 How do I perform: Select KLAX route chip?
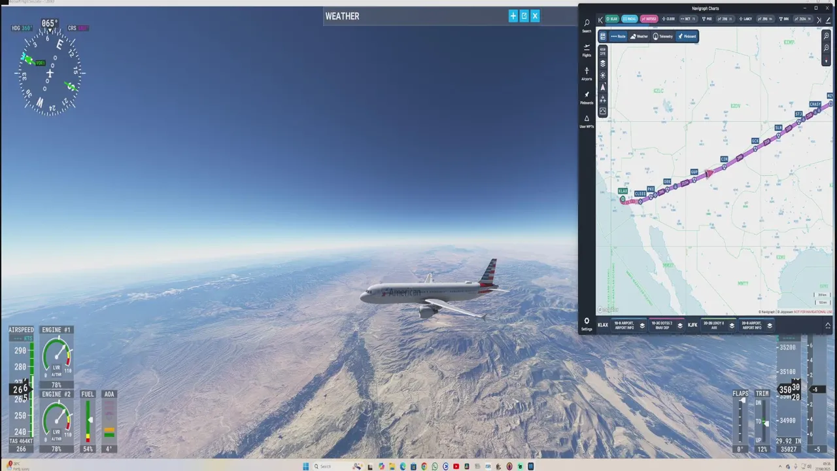612,19
